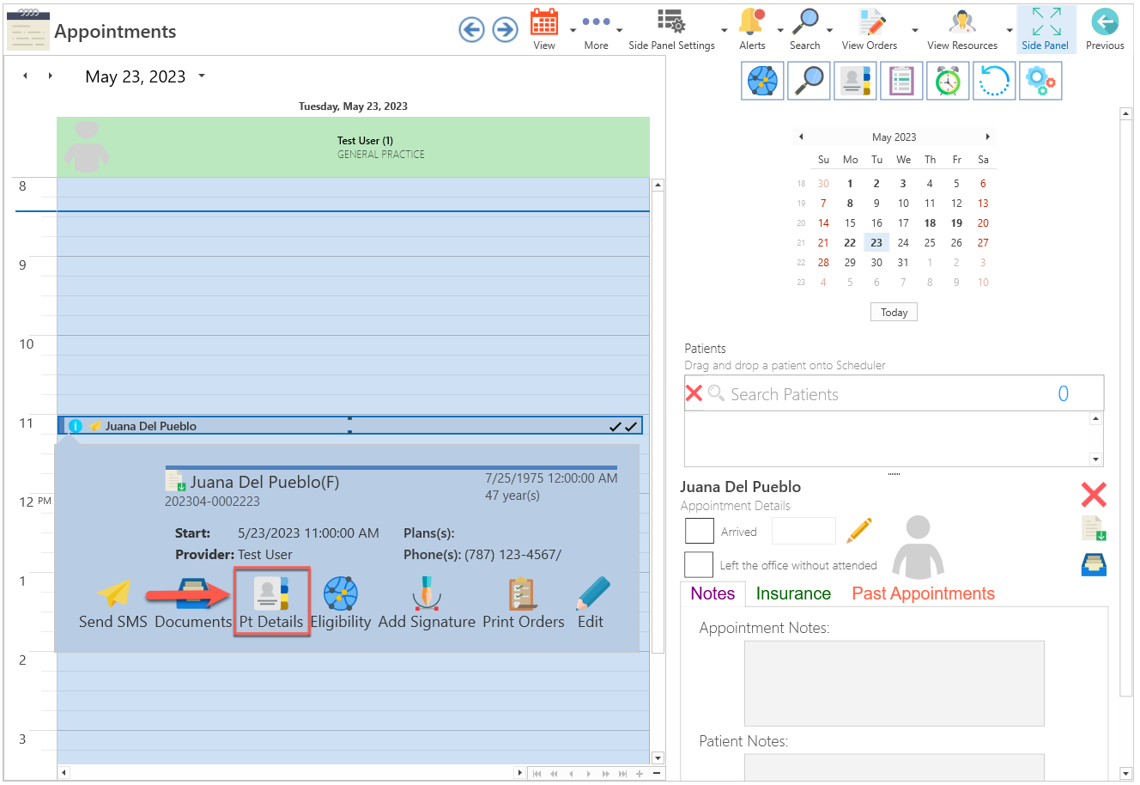
Task: Click the globe network icon in side panel
Action: (x=762, y=82)
